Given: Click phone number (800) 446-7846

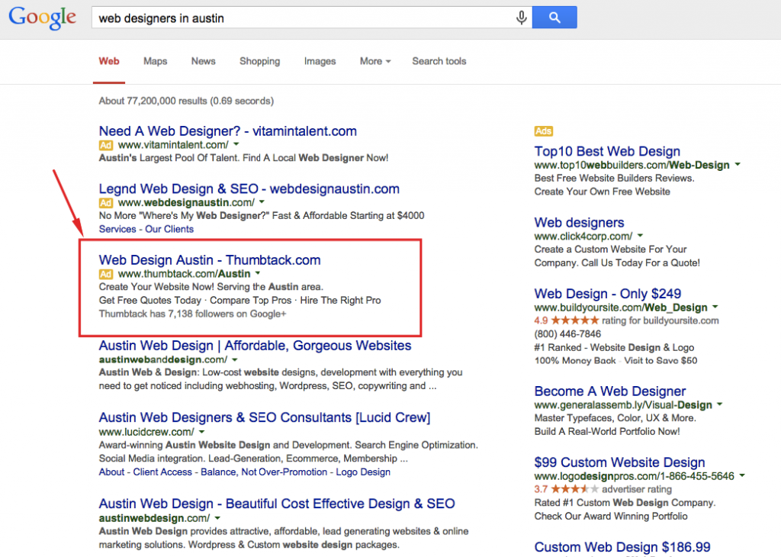Looking at the screenshot, I should click(567, 333).
